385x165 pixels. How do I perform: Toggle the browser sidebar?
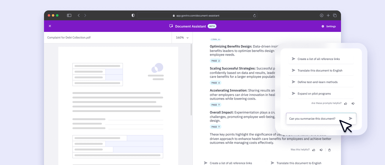(x=69, y=16)
